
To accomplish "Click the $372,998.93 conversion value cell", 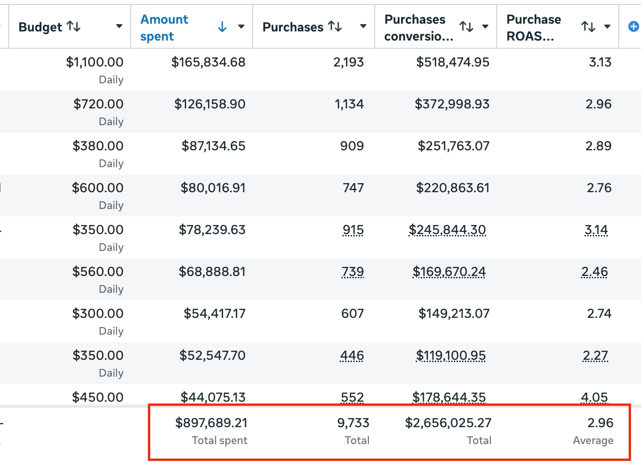I will [x=452, y=104].
